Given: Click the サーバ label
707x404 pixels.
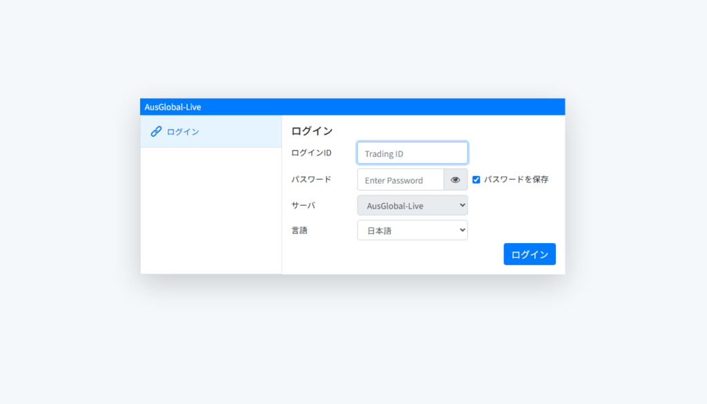Looking at the screenshot, I should click(x=303, y=205).
